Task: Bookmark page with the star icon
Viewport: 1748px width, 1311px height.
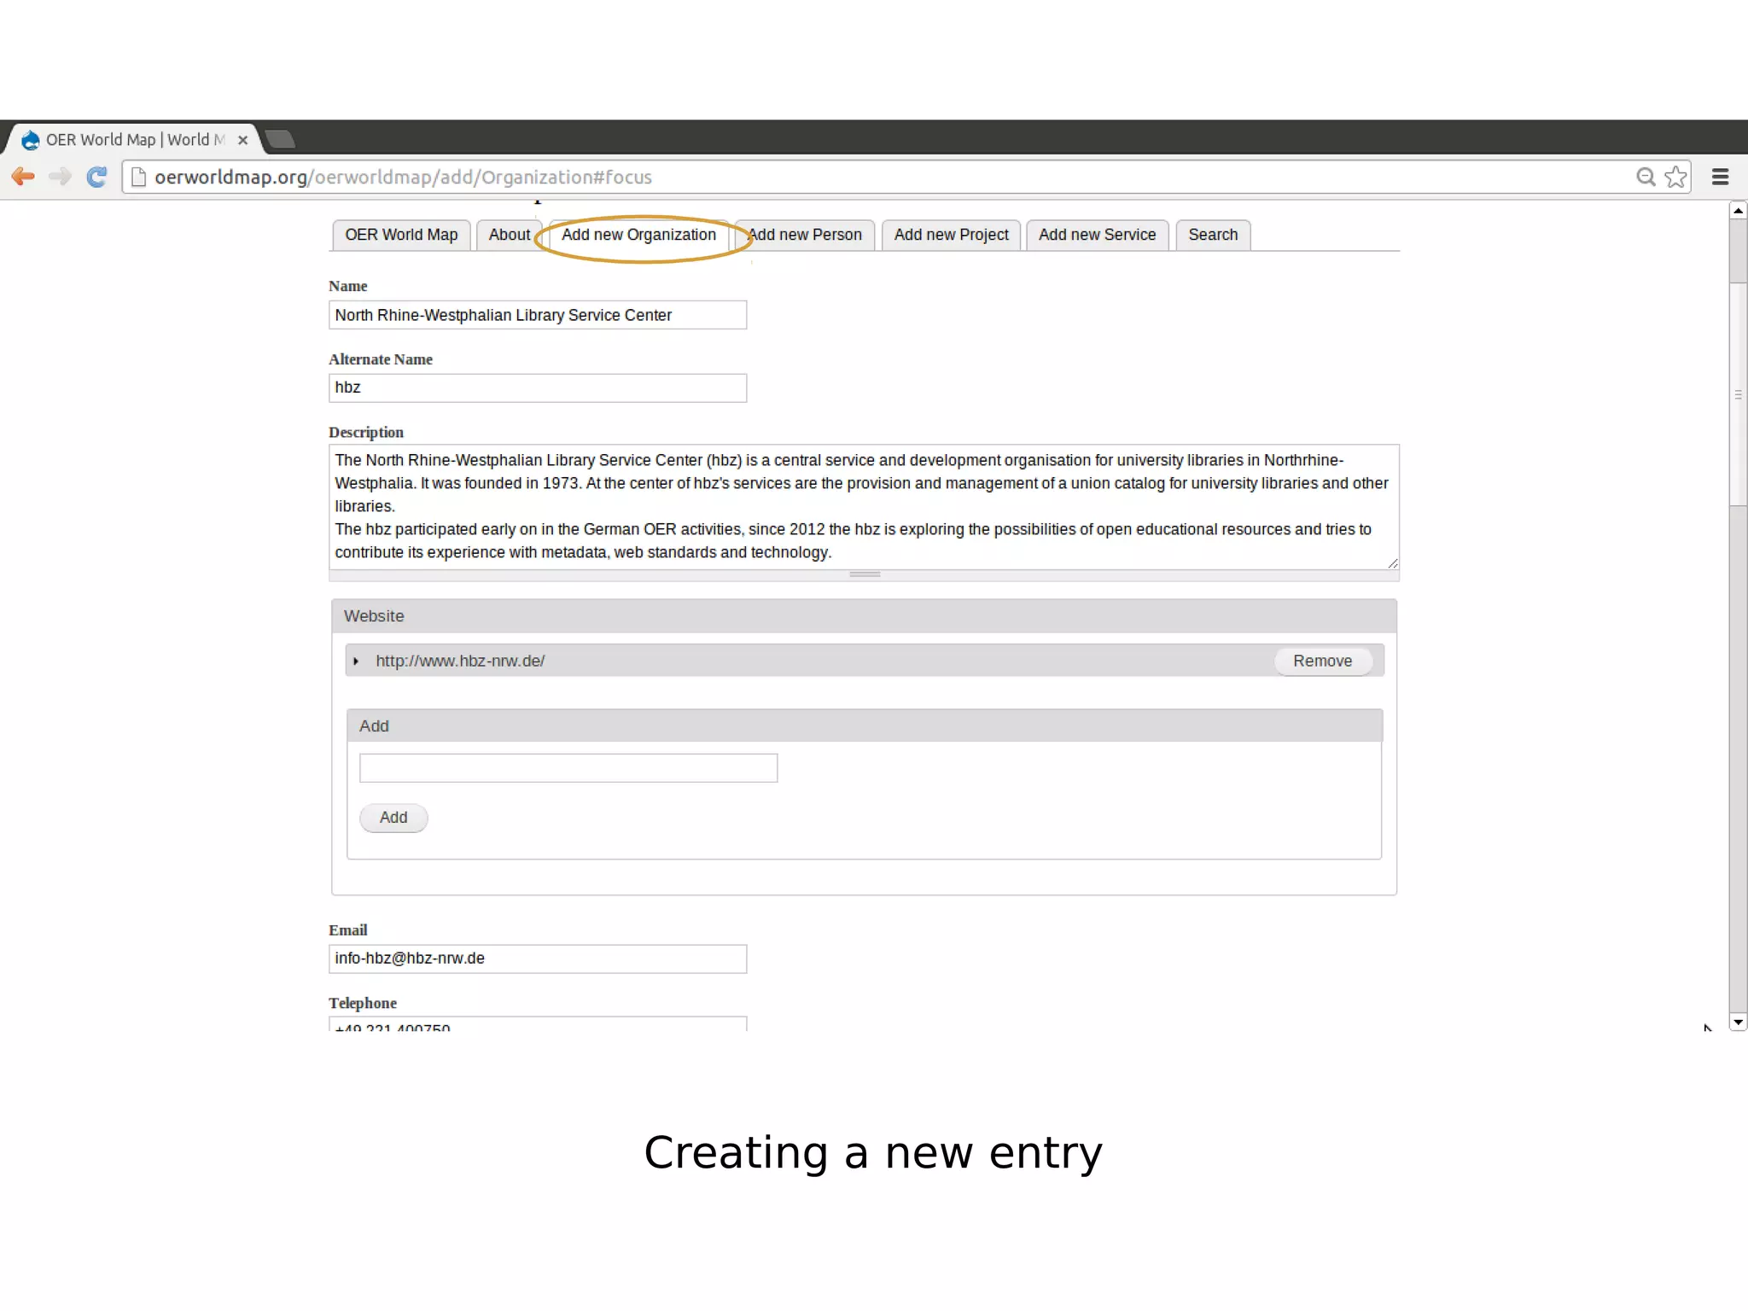Action: coord(1675,177)
